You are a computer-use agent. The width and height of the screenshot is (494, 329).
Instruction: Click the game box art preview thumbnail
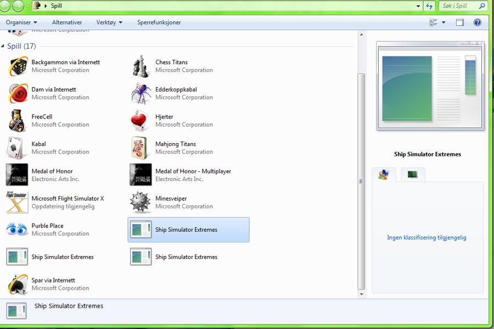click(x=430, y=86)
